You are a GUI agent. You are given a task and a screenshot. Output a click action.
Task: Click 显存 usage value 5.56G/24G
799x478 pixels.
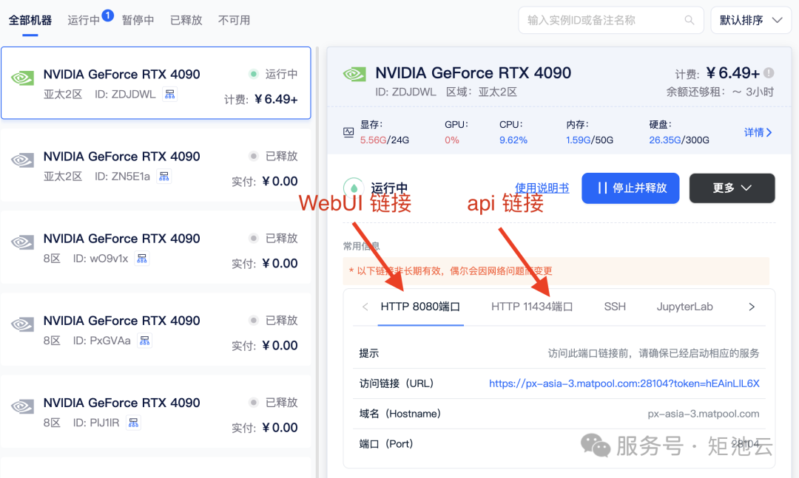(x=384, y=140)
